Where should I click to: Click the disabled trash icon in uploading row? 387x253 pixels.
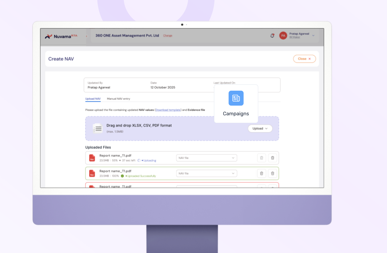coord(262,158)
